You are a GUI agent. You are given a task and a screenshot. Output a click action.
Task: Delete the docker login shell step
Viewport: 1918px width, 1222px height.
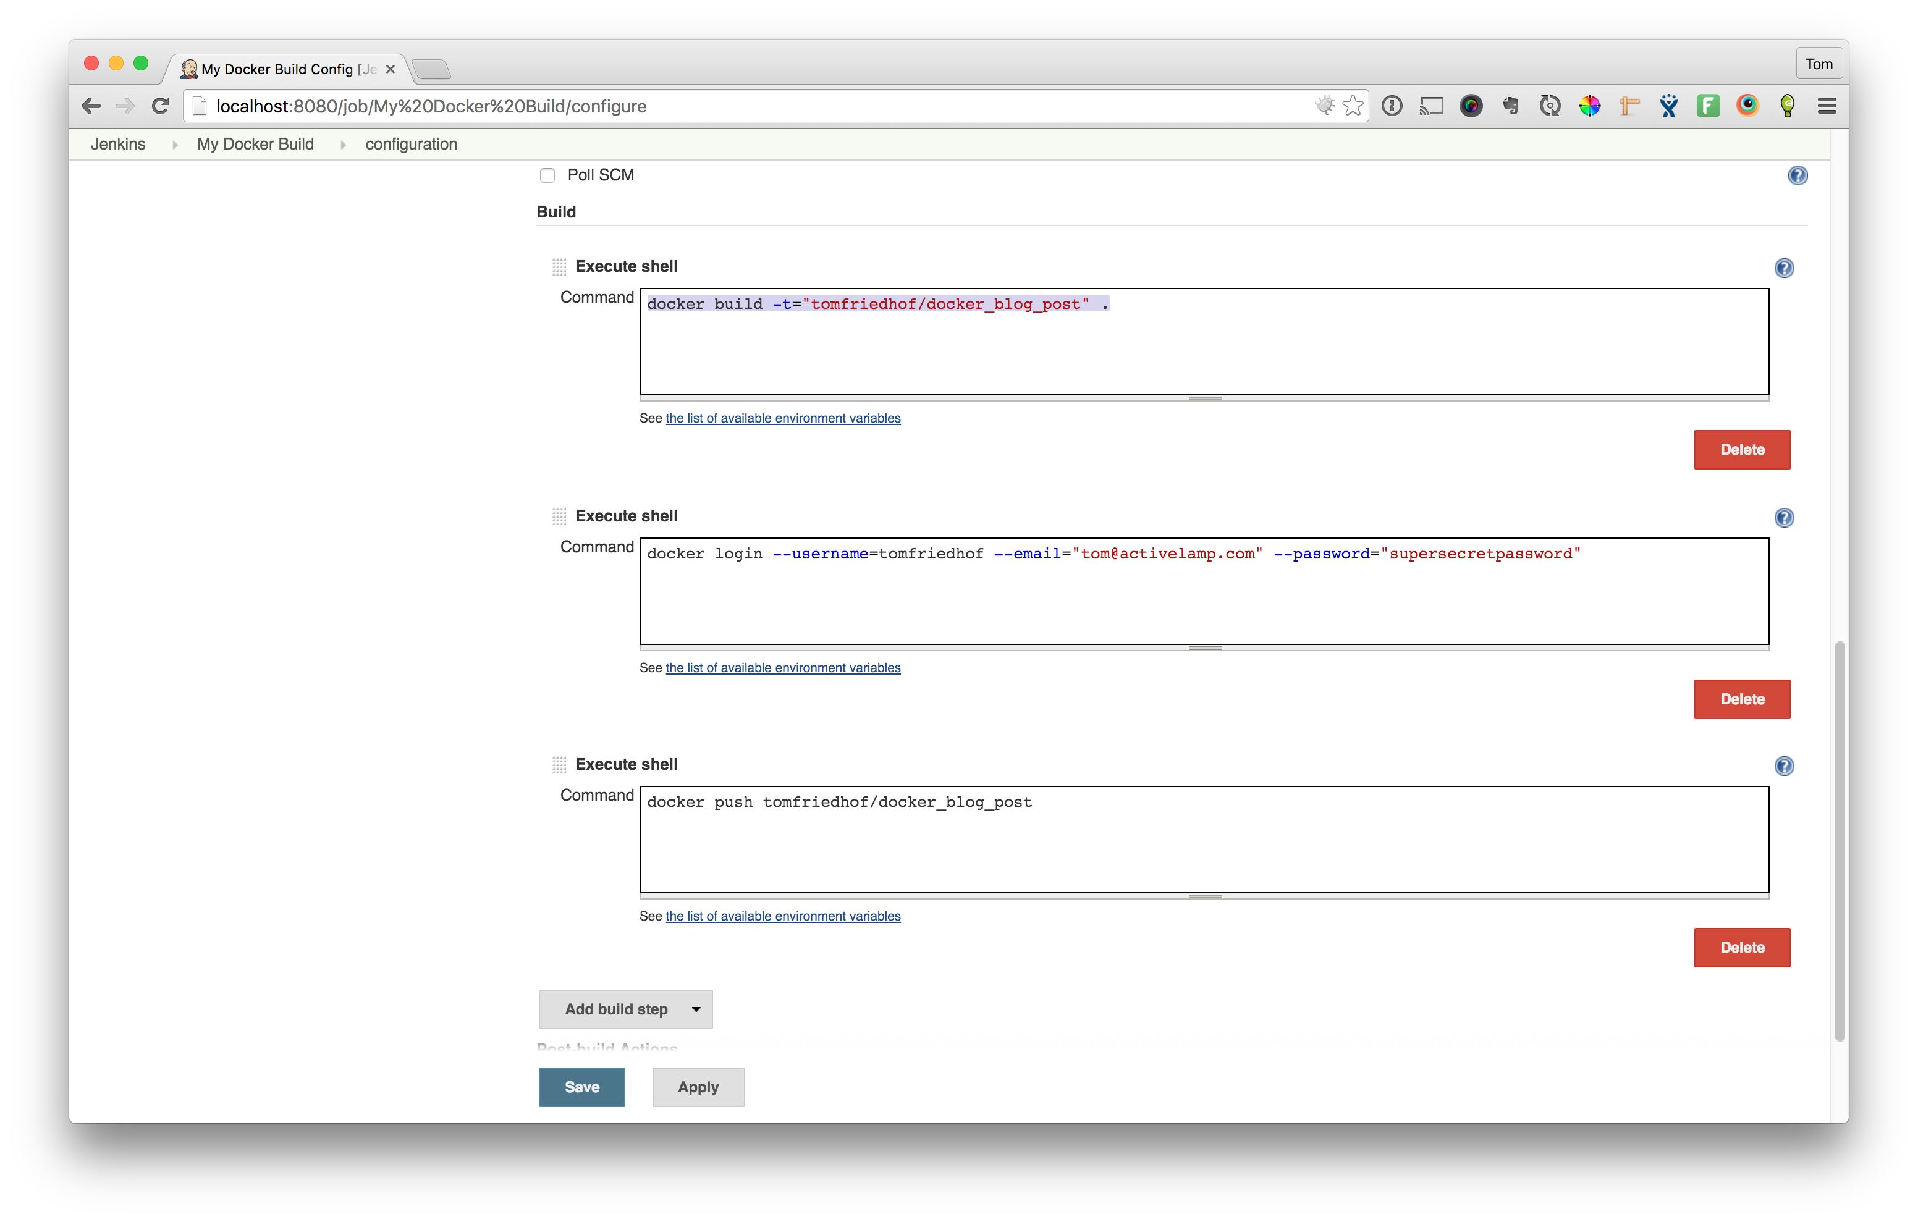point(1741,699)
